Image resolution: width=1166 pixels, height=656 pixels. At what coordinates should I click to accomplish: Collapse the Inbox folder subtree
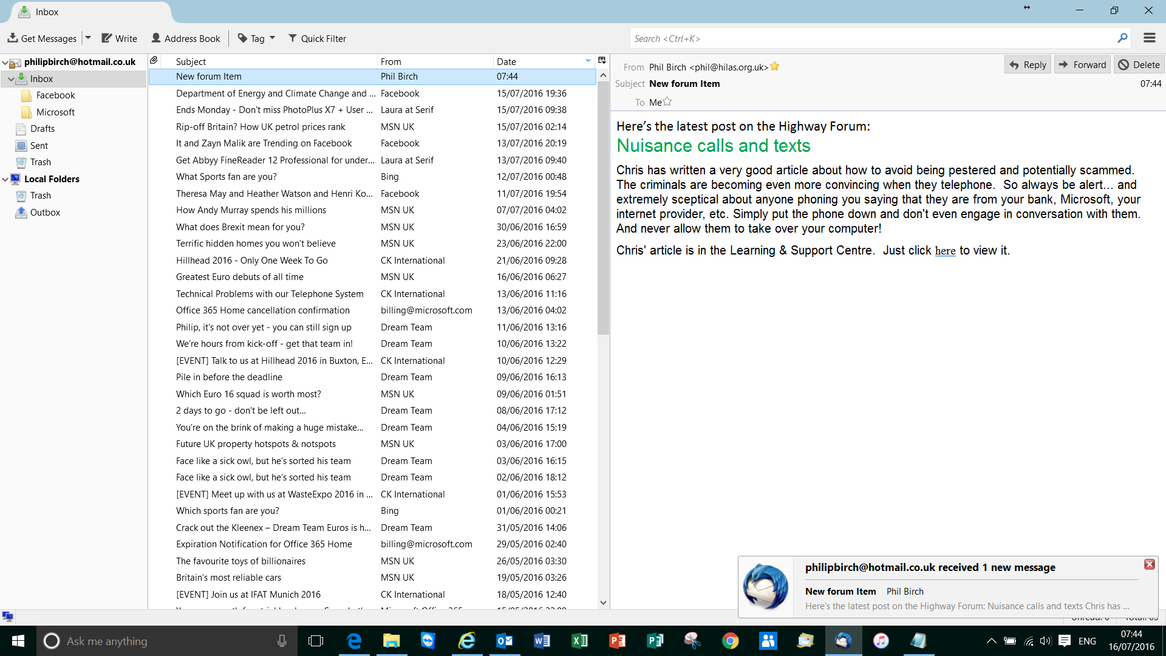[x=11, y=79]
